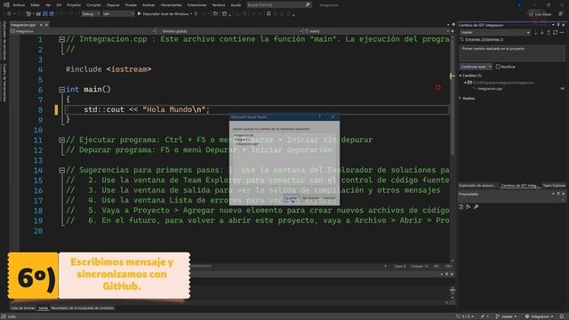569x320 pixels.
Task: Open the Editar menu
Action: (36, 5)
